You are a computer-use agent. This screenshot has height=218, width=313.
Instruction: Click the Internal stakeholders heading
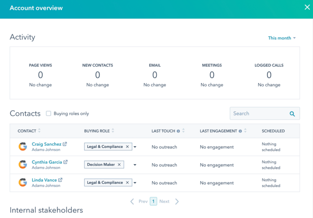pos(46,210)
